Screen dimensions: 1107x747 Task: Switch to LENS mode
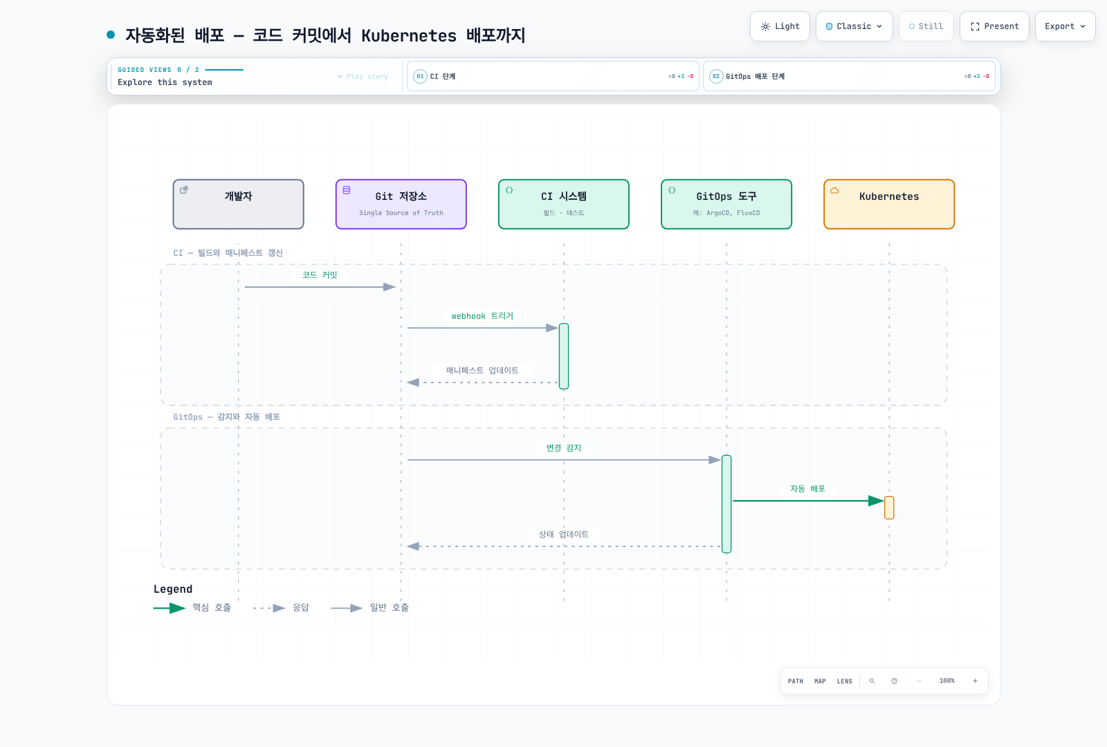click(x=845, y=681)
